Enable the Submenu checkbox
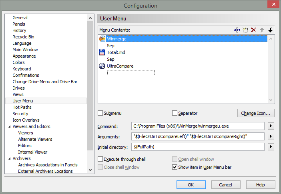 coord(100,113)
